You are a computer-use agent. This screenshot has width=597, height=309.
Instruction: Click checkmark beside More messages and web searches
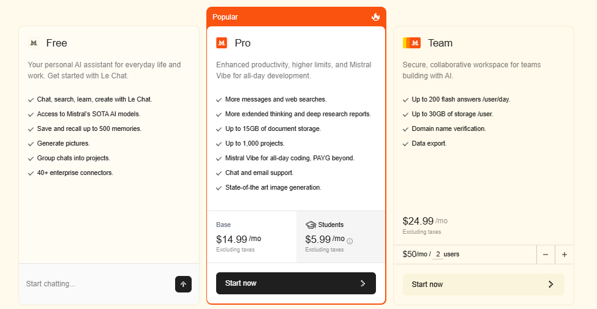(x=219, y=100)
